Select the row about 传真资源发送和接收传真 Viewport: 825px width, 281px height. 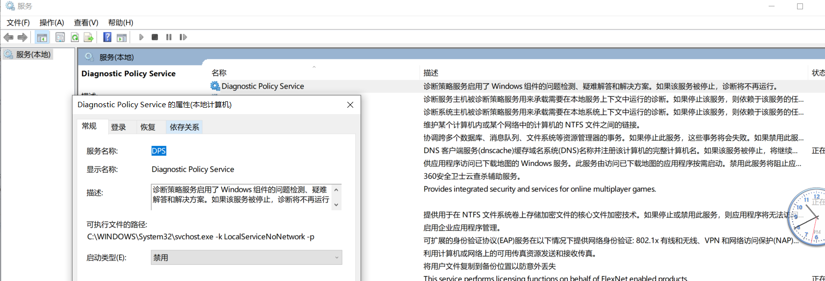click(510, 254)
